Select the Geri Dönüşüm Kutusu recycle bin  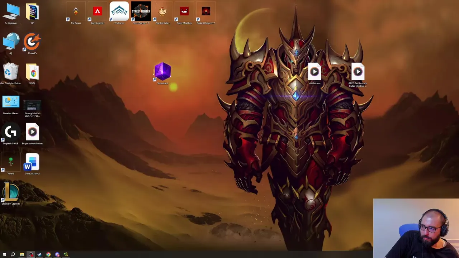click(x=11, y=74)
